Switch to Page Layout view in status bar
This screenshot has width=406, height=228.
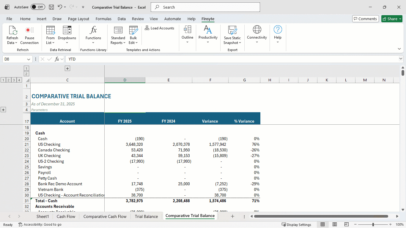[335, 224]
